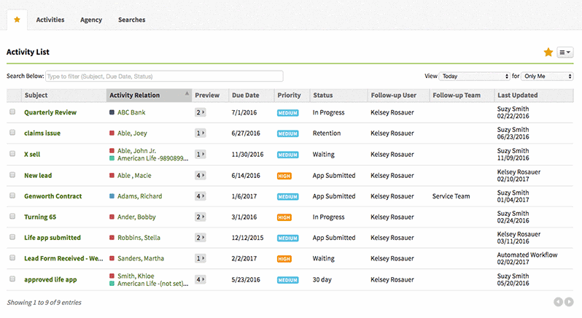Select the checkbox for Quarterly Review
This screenshot has height=318, width=582.
(12, 112)
